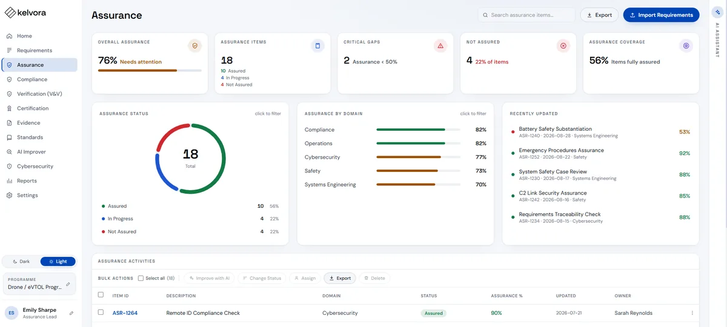This screenshot has width=727, height=327.
Task: Click the Reports chart icon
Action: pyautogui.click(x=9, y=181)
